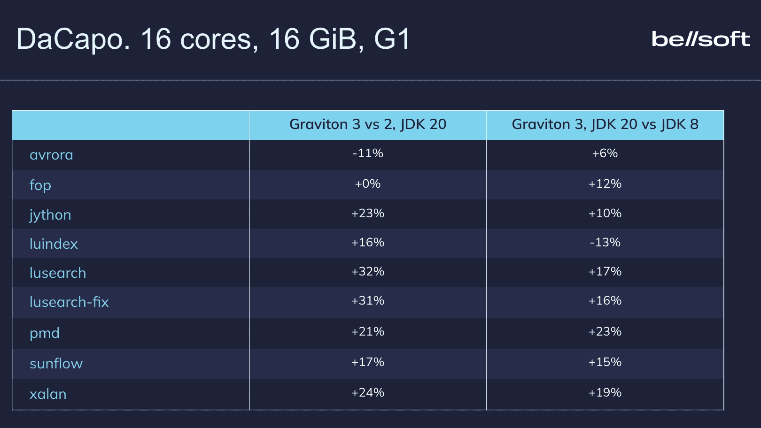This screenshot has height=428, width=761.
Task: Click the luindex benchmark label
Action: coord(54,244)
